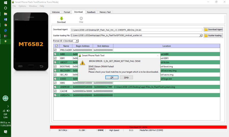This screenshot has height=137, width=229.
Task: Open the Memory Test tab
Action: click(x=105, y=12)
